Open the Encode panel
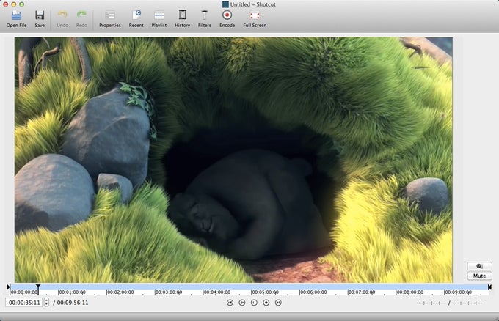The height and width of the screenshot is (321, 499). pyautogui.click(x=227, y=19)
